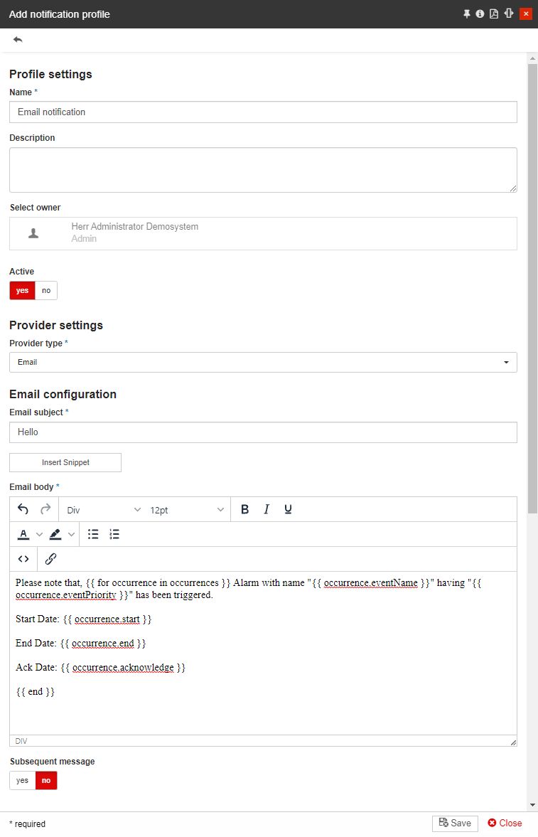This screenshot has height=837, width=538.
Task: Apply italic formatting to email text
Action: [267, 509]
